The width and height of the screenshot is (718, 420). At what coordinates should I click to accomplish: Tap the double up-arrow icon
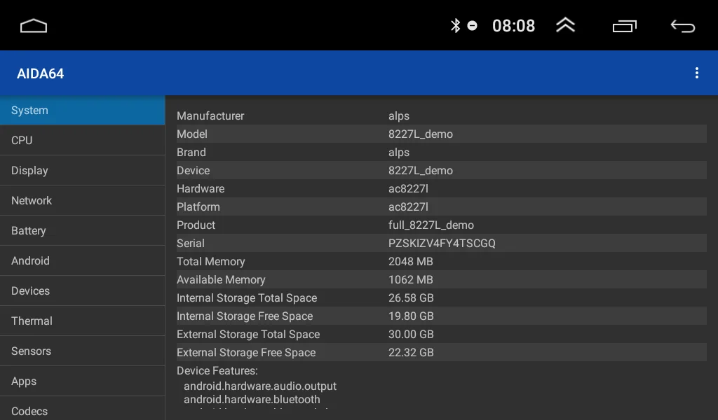[x=565, y=26]
